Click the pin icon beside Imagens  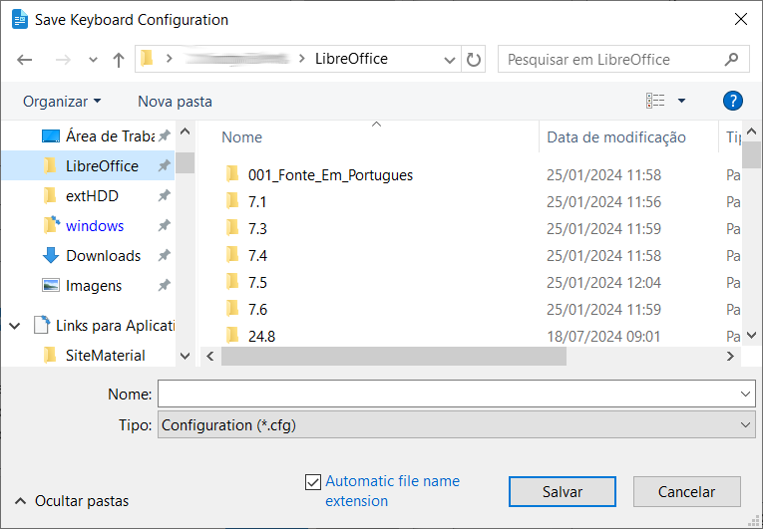point(165,285)
